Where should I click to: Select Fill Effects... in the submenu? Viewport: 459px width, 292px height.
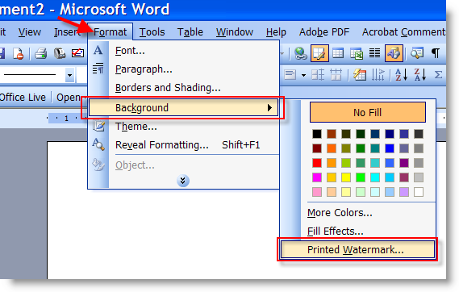(x=336, y=232)
